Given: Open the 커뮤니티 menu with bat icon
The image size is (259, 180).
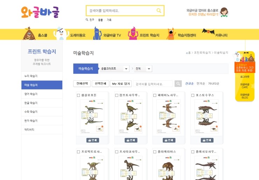Looking at the screenshot, I should (x=215, y=34).
